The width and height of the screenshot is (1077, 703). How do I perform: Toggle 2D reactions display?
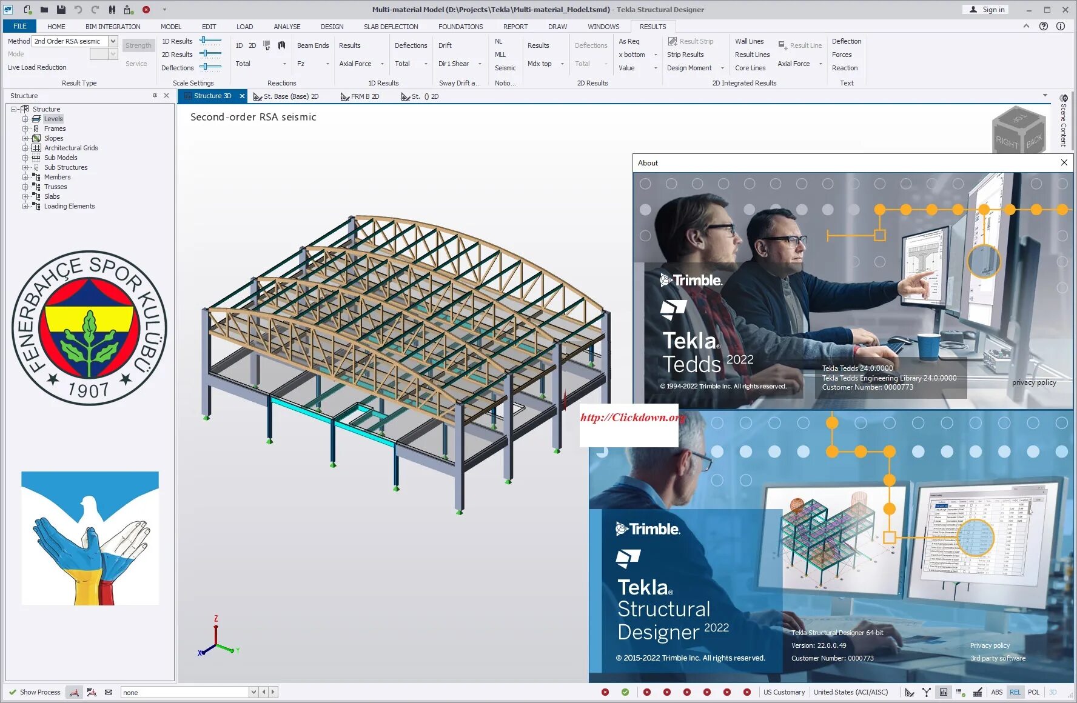(252, 45)
